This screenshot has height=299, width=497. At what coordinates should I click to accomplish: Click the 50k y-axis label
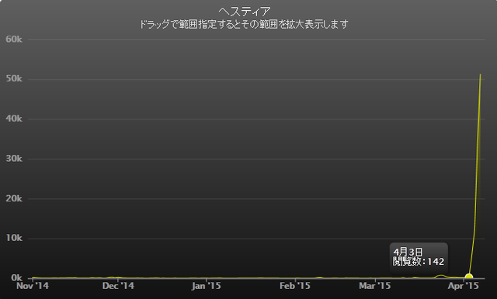14,79
